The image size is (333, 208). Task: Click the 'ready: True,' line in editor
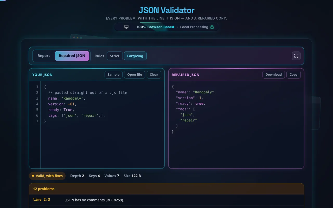pyautogui.click(x=61, y=110)
